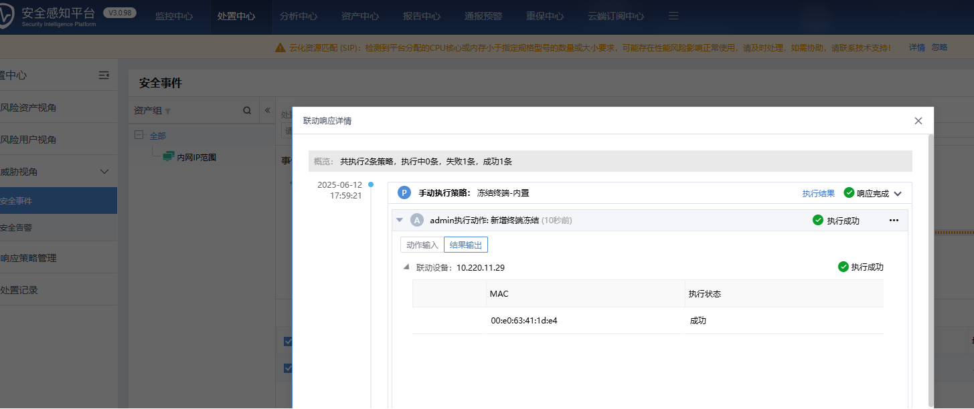Expand the 威胁视角 sidebar section chevron

tap(104, 172)
